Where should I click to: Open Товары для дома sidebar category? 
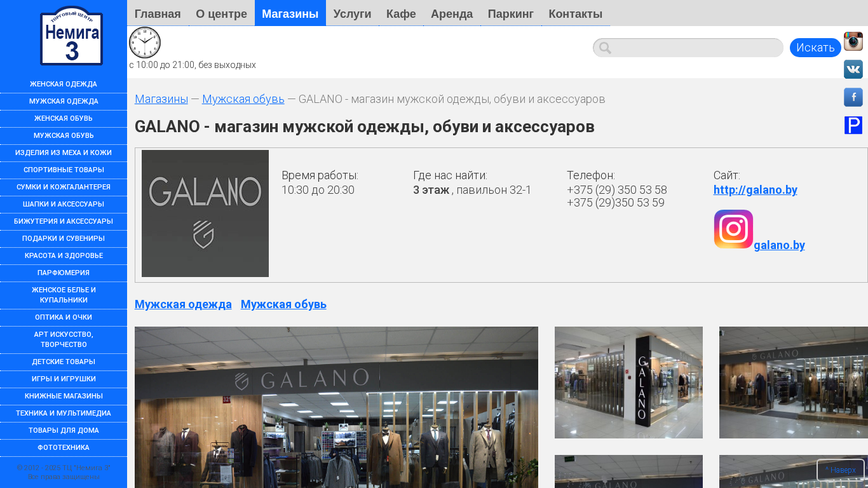pos(64,431)
